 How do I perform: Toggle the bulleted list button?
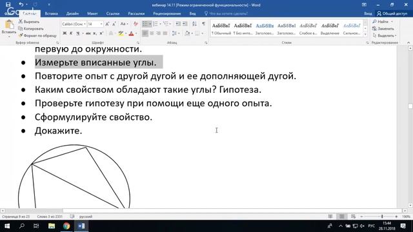click(x=145, y=24)
